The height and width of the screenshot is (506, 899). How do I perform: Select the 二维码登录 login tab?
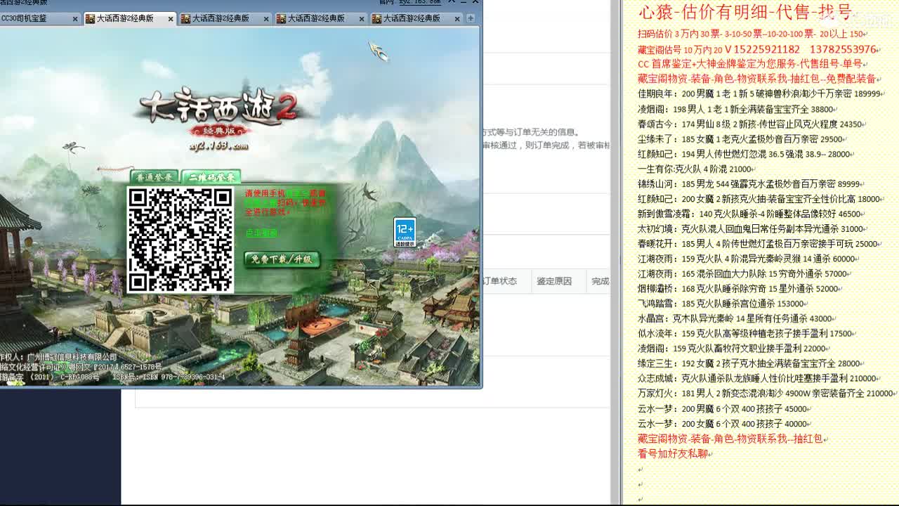pyautogui.click(x=211, y=177)
